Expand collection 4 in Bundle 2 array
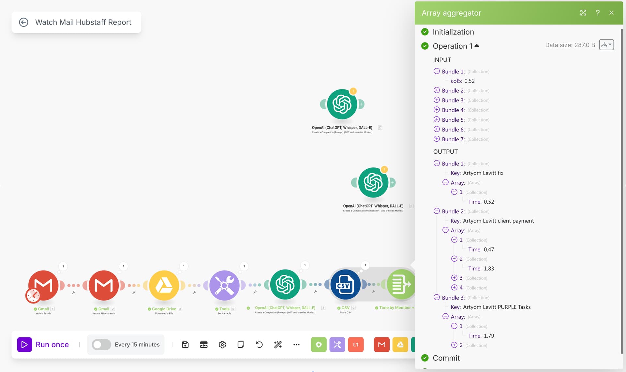The width and height of the screenshot is (626, 372). [x=454, y=287]
